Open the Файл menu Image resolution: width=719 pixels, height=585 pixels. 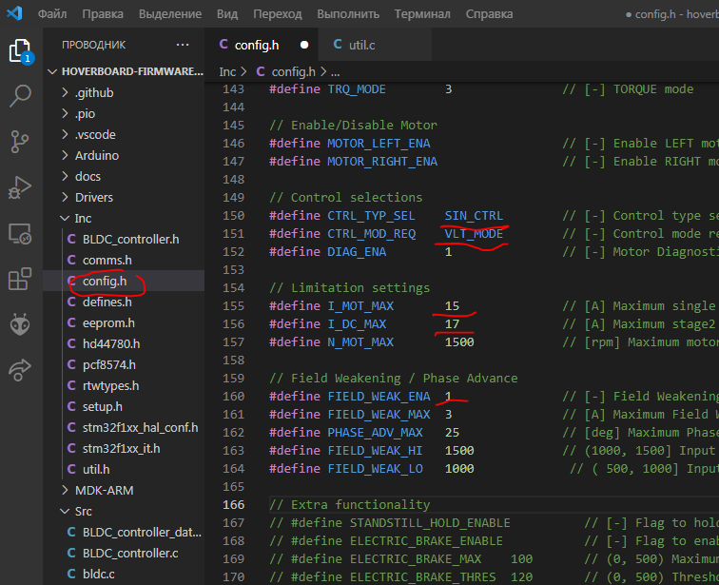pos(52,14)
